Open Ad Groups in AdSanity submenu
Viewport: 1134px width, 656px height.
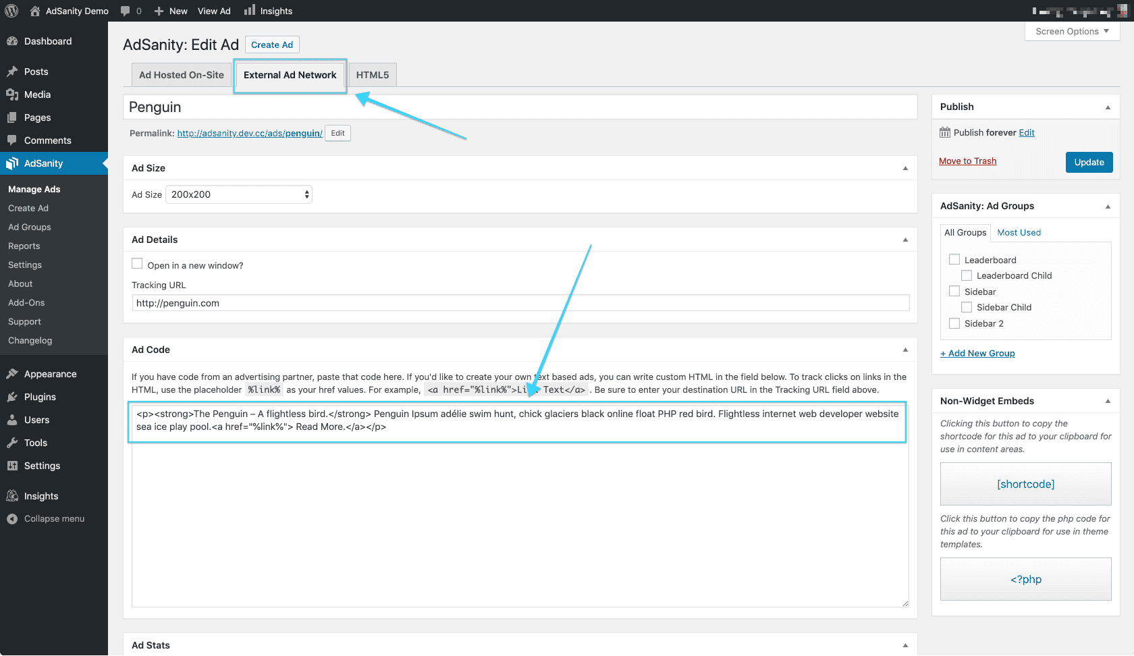click(30, 227)
